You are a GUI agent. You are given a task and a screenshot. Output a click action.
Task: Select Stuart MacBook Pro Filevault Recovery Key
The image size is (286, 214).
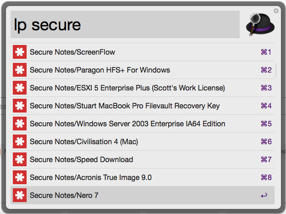(x=125, y=106)
